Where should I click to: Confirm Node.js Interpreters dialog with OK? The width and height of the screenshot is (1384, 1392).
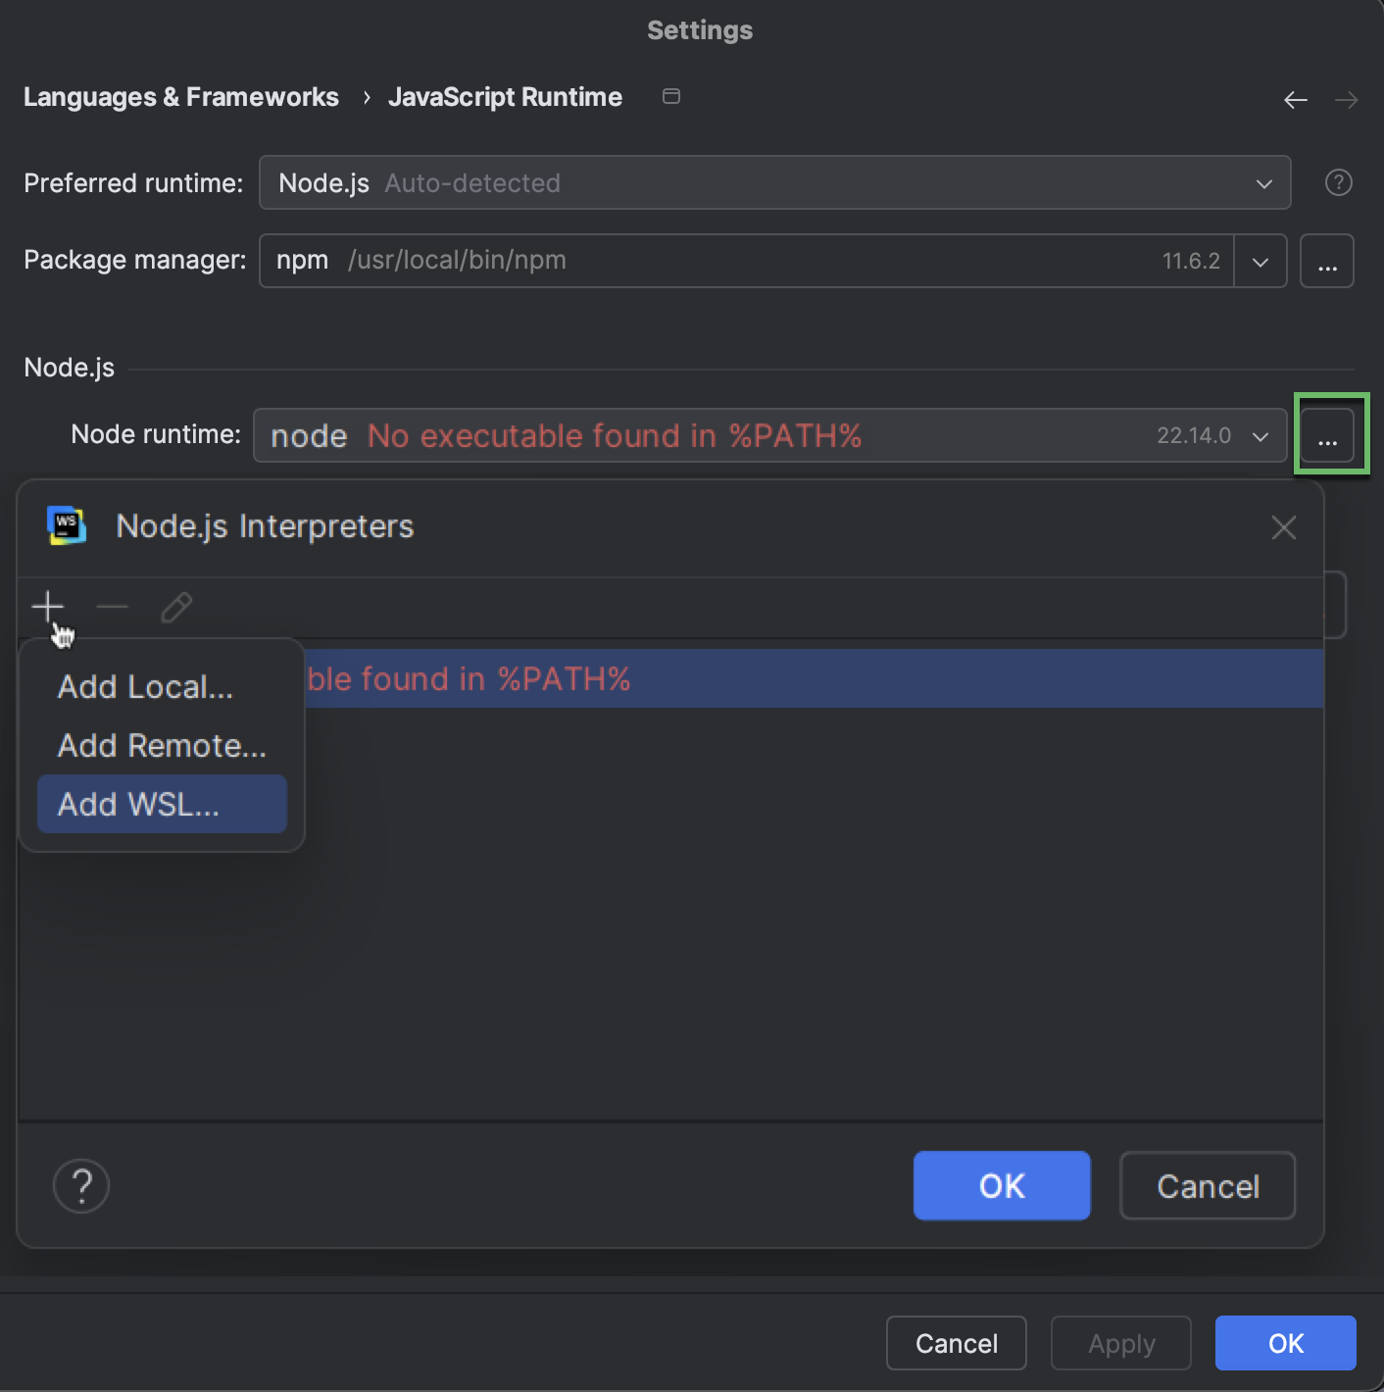tap(1001, 1185)
